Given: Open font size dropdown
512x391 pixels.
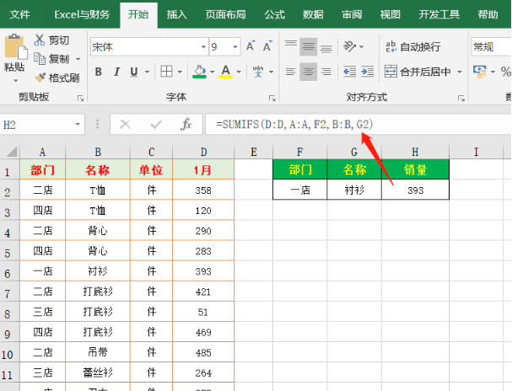Looking at the screenshot, I should pyautogui.click(x=235, y=46).
